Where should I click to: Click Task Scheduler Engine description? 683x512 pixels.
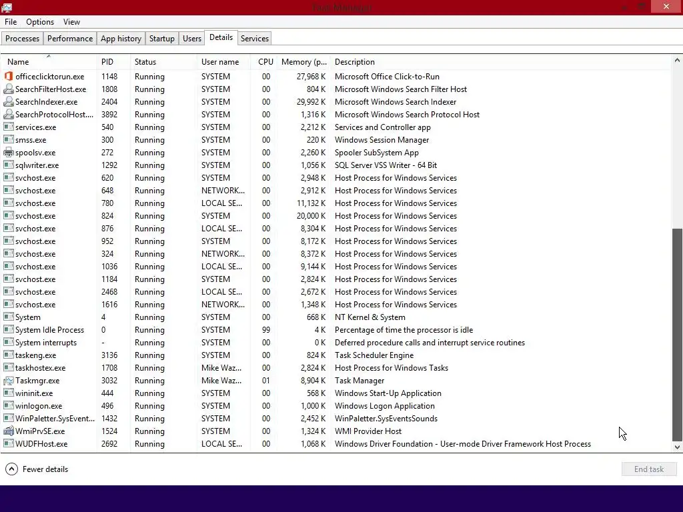point(374,355)
